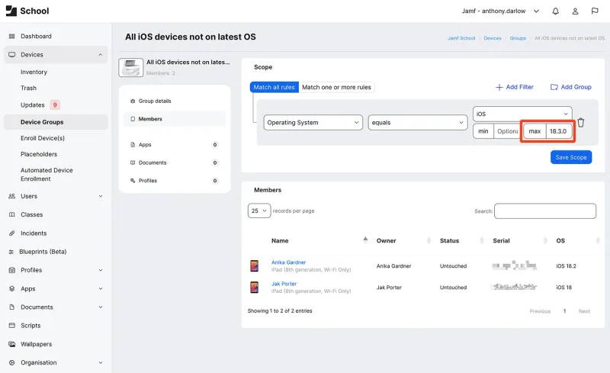Viewport: 610px width, 373px height.
Task: Click the Blueprints sliders icon
Action: 11,252
